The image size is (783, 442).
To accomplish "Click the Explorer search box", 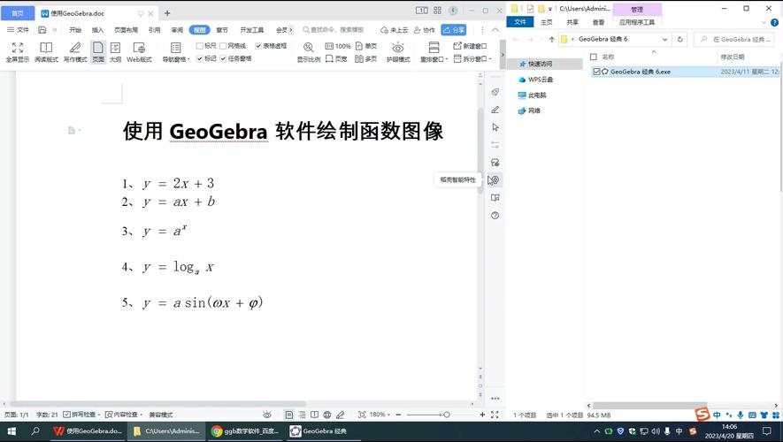I will click(734, 39).
